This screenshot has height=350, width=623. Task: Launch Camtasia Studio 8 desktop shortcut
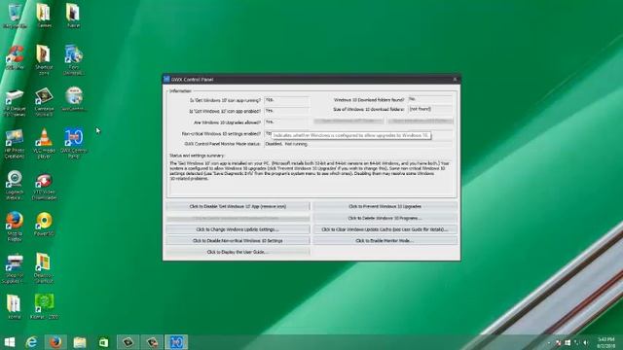click(x=44, y=102)
